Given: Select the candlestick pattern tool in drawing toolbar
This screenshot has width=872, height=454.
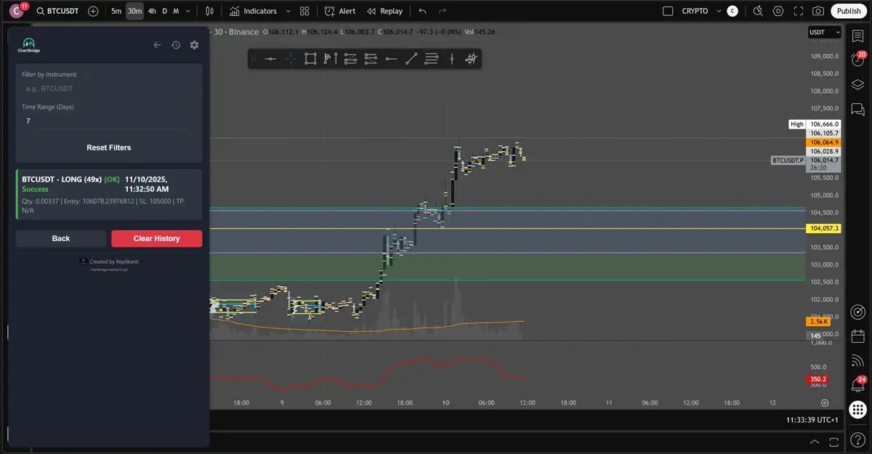Looking at the screenshot, I should tap(471, 59).
